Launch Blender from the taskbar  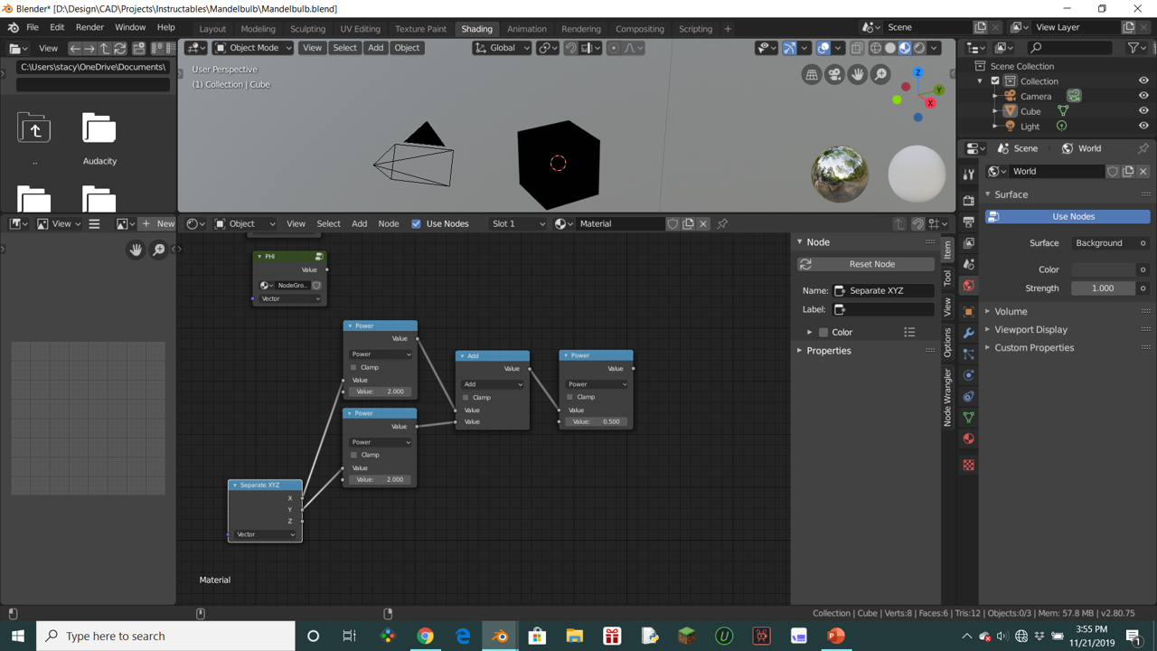pyautogui.click(x=500, y=636)
